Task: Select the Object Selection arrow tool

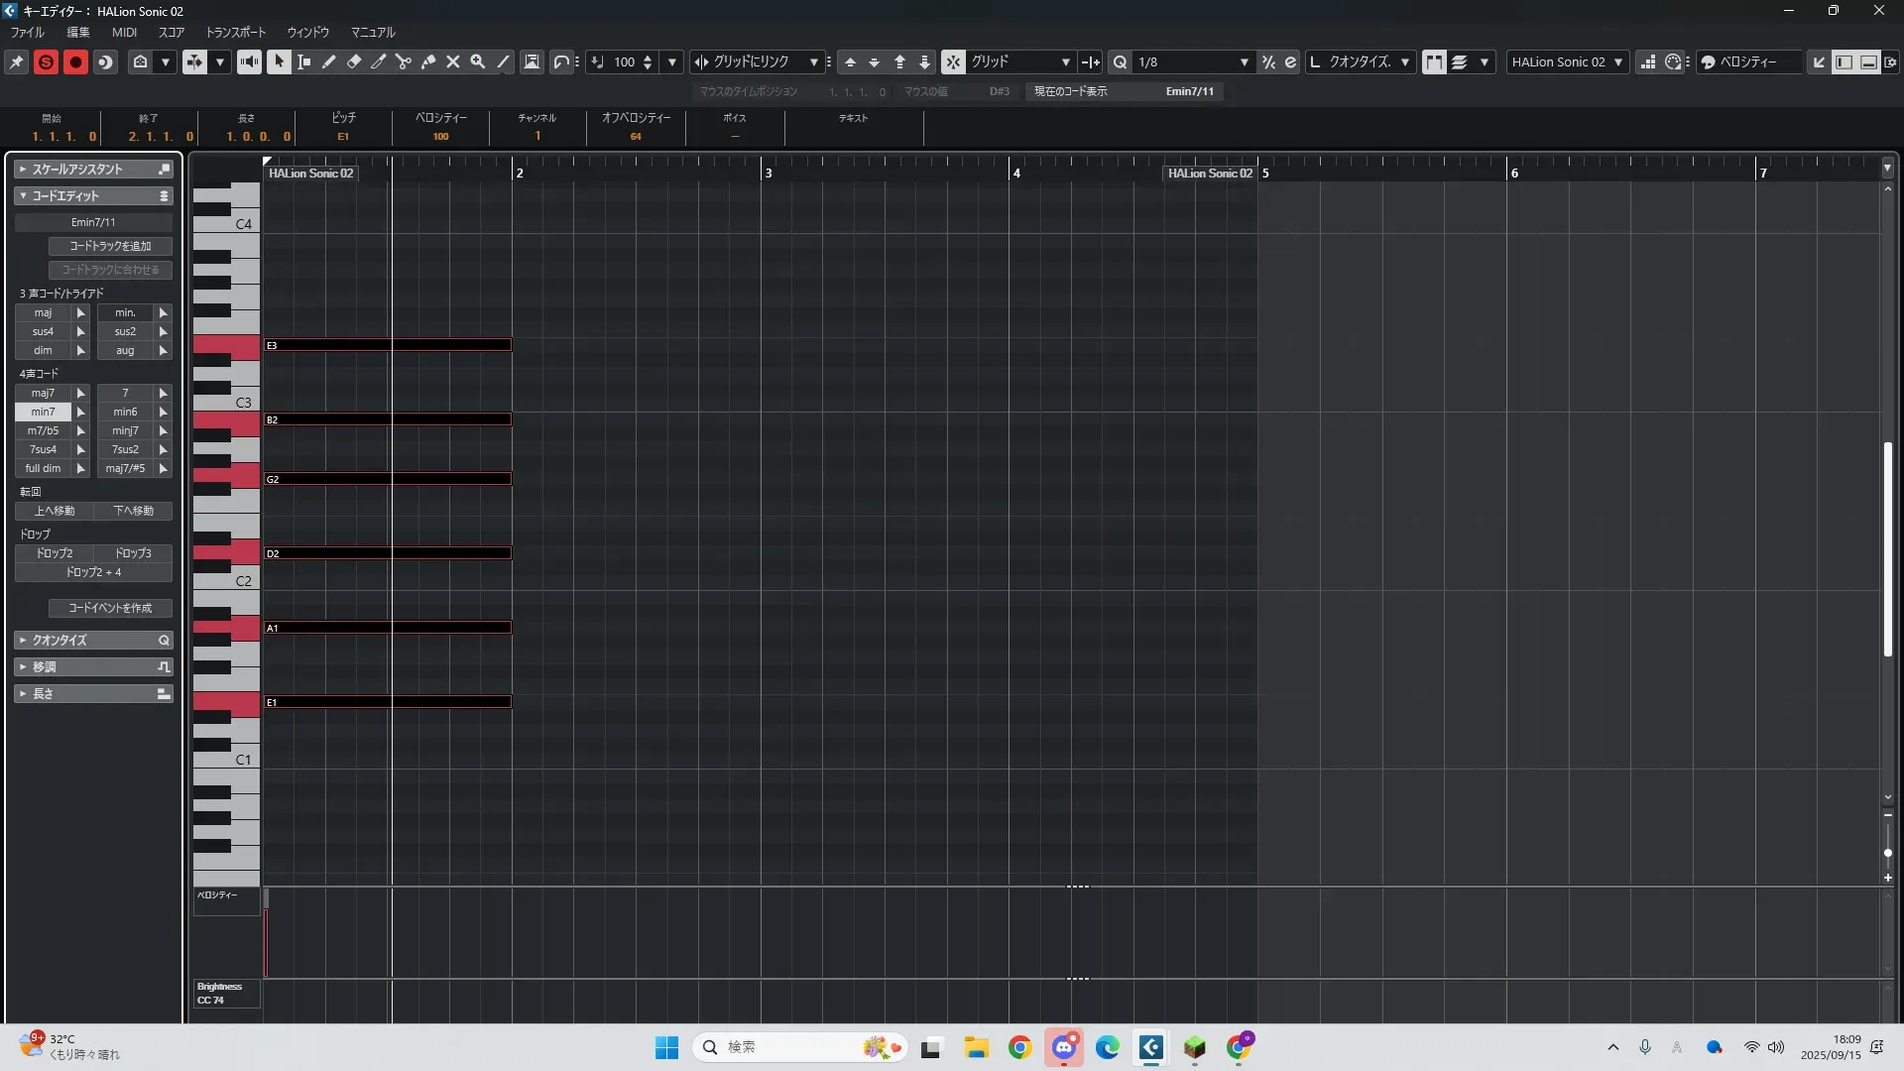Action: [279, 61]
